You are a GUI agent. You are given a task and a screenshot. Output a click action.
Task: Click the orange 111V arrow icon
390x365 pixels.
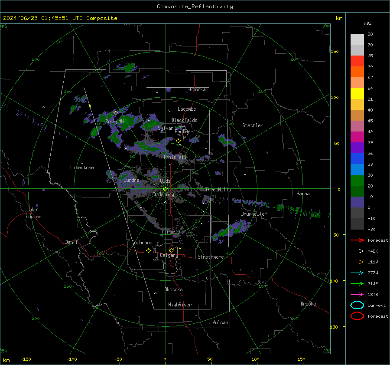pyautogui.click(x=357, y=262)
